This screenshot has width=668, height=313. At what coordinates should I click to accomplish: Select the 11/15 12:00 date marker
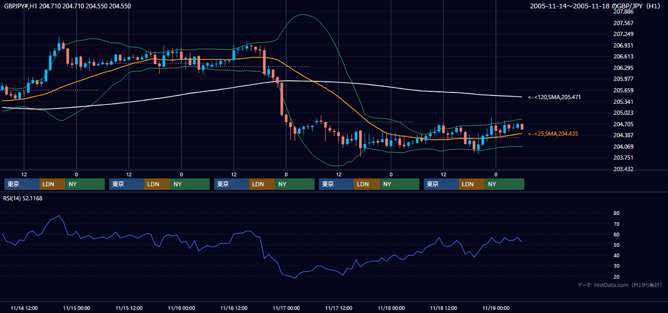(x=129, y=308)
